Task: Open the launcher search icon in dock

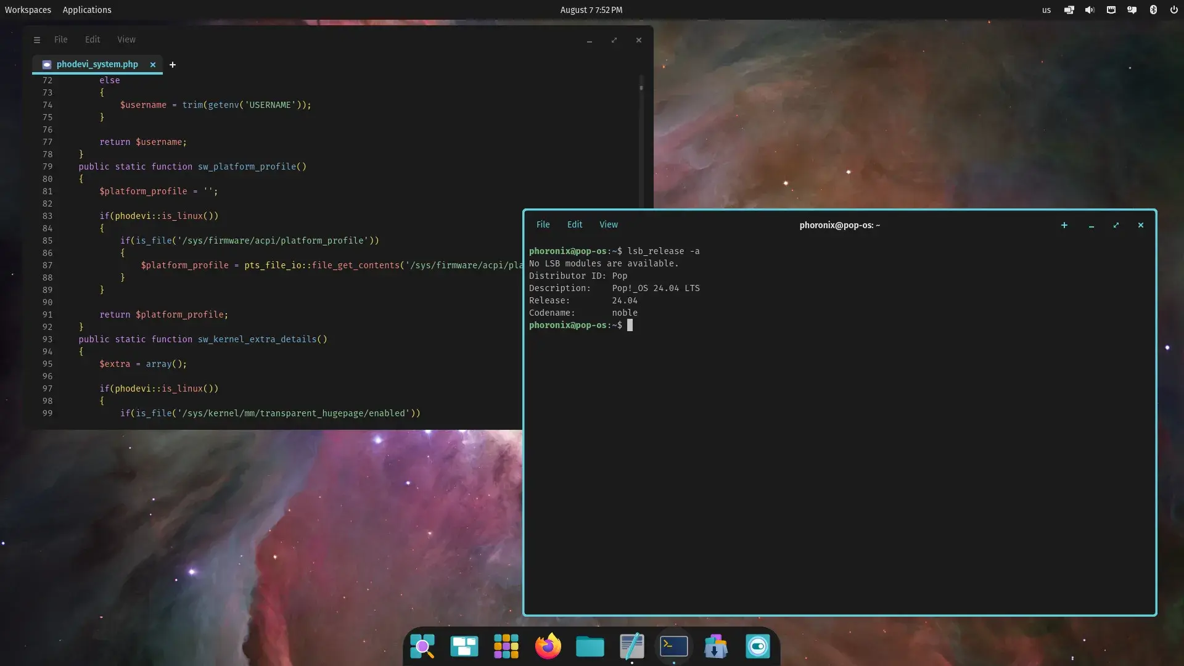Action: (422, 646)
